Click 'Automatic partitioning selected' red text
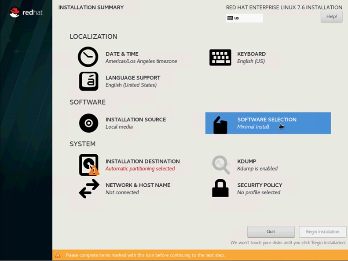Screen dimensions: 348x261 140,169
